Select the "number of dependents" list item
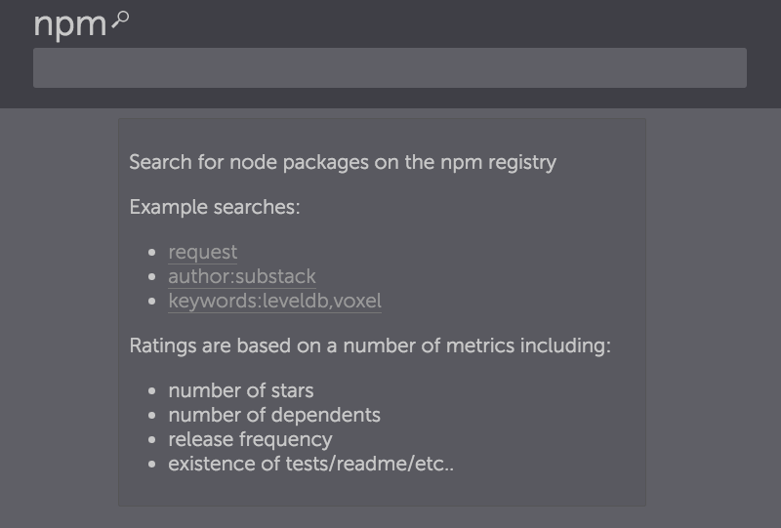This screenshot has height=528, width=781. pos(274,416)
